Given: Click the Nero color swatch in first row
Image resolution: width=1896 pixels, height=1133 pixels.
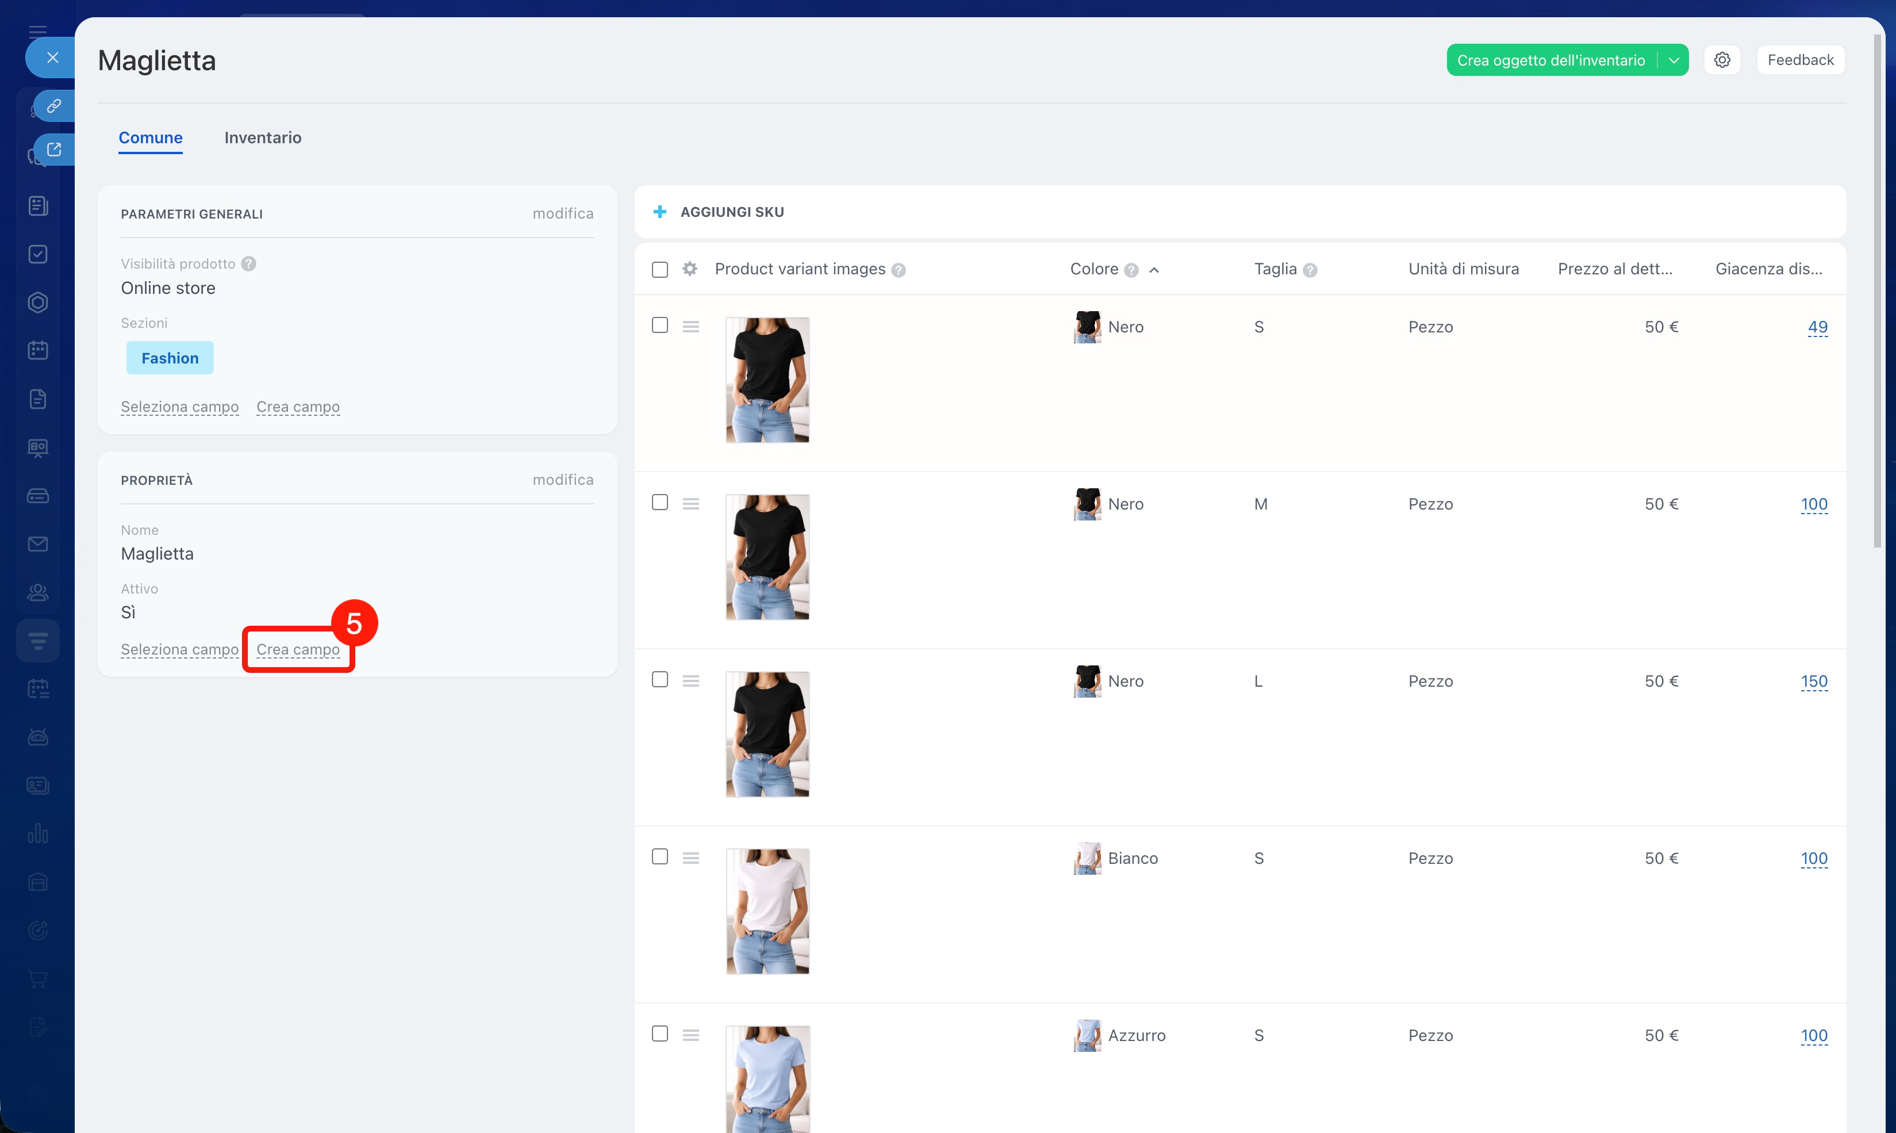Looking at the screenshot, I should (1087, 327).
